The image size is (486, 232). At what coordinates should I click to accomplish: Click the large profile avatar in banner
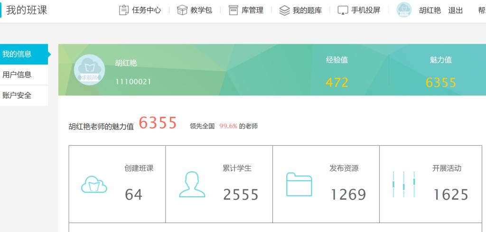(x=90, y=70)
